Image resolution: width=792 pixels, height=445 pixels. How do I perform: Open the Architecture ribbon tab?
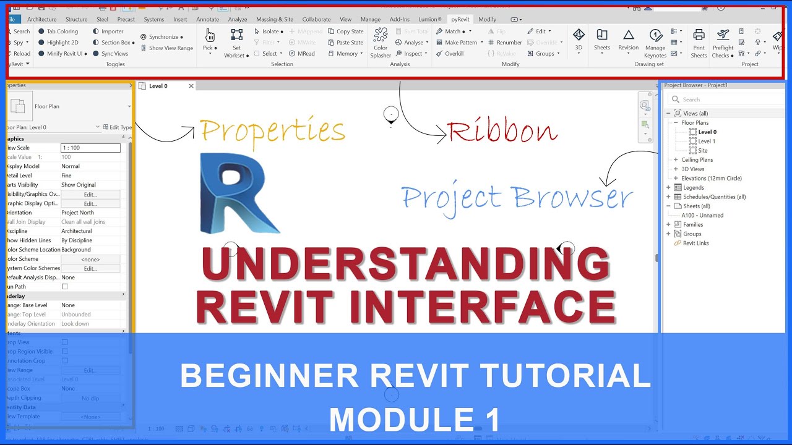(x=42, y=19)
